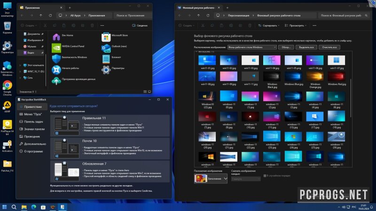Open Программа архивации данных icon
This screenshot has height=211, width=376.
click(x=56, y=81)
